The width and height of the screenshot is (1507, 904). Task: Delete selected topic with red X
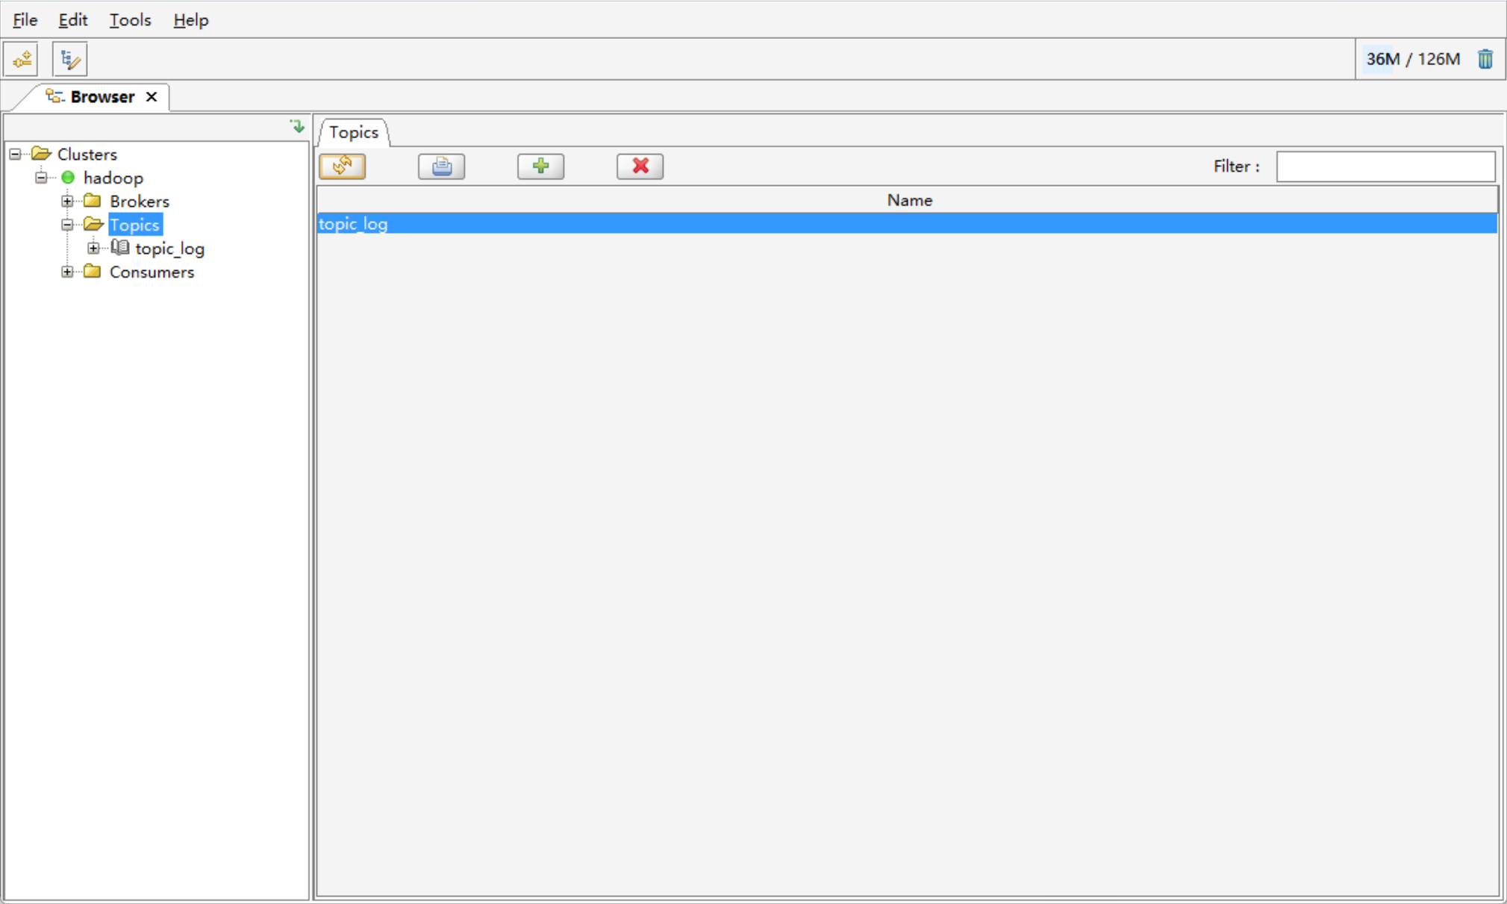(x=640, y=166)
